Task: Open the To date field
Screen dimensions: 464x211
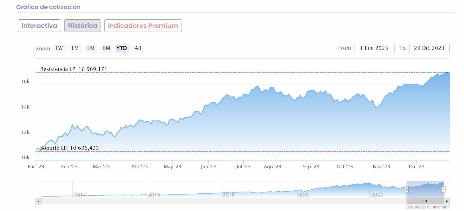Action: [429, 48]
